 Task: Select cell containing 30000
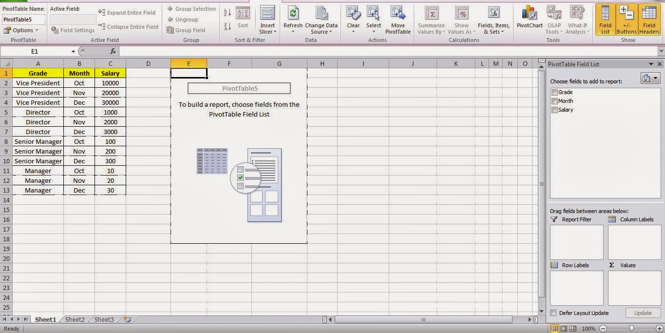coord(111,102)
